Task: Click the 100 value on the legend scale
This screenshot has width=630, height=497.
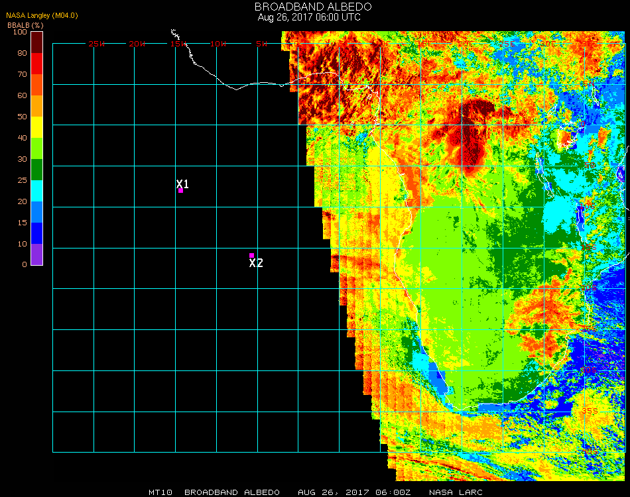Action: coord(19,32)
